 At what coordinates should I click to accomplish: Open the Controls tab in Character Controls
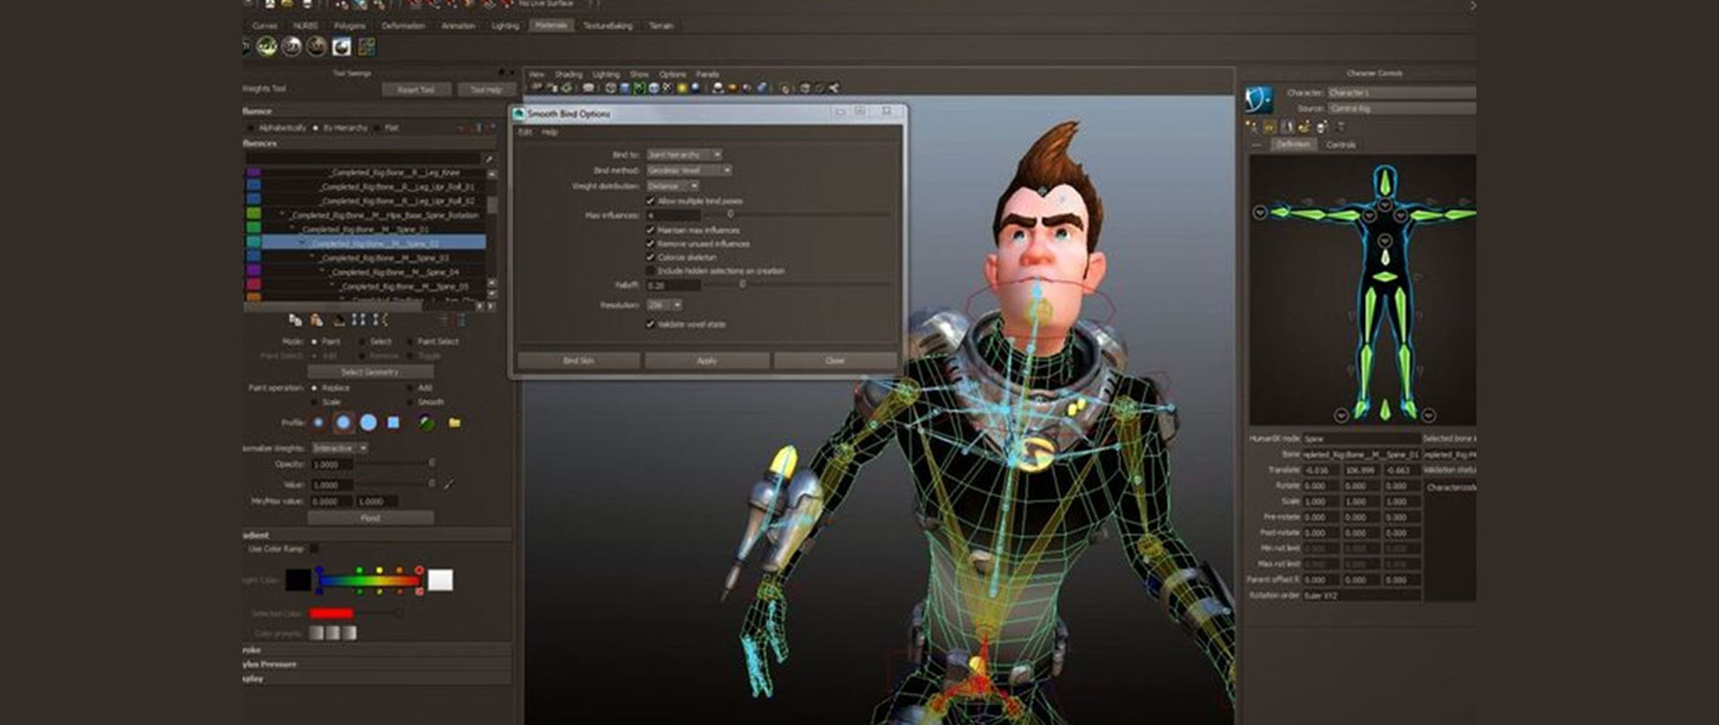[1340, 145]
